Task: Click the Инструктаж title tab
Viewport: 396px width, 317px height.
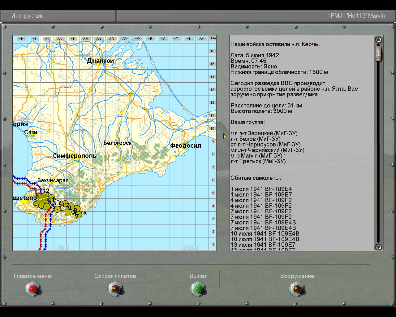Action: [27, 16]
